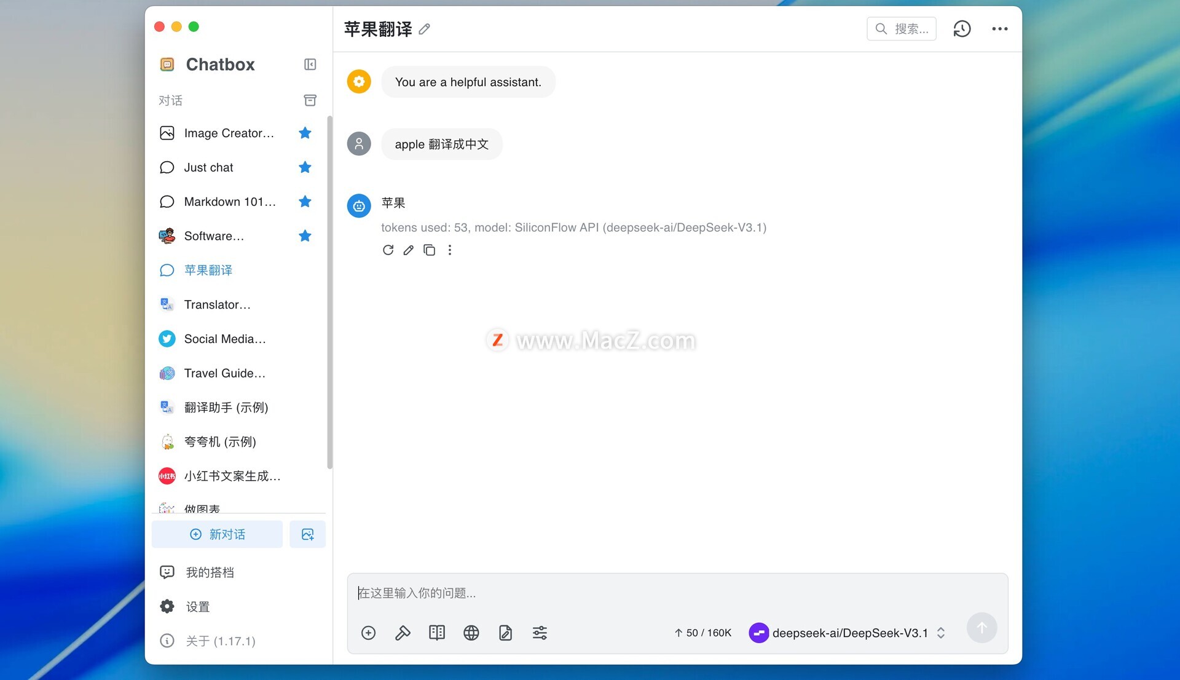
Task: Regenerate the 苹果 assistant reply
Action: [388, 250]
